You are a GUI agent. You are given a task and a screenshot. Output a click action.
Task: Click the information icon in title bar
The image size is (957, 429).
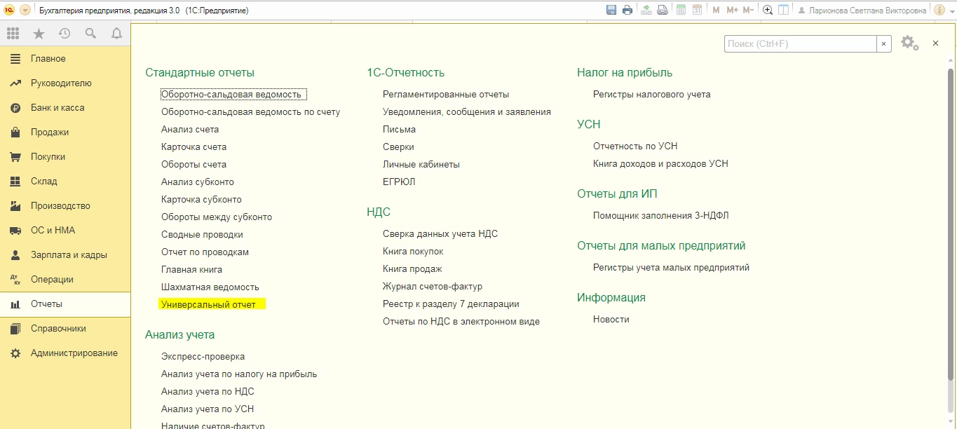[939, 10]
